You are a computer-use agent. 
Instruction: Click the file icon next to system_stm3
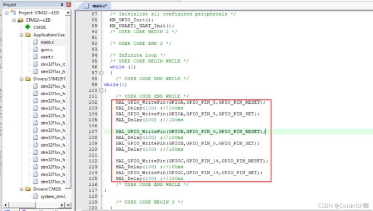(x=35, y=196)
